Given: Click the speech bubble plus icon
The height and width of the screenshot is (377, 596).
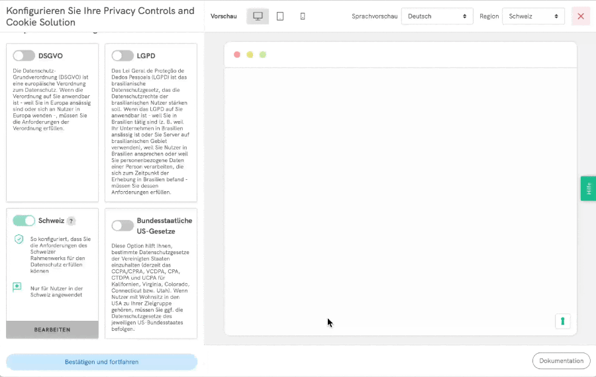Looking at the screenshot, I should [x=17, y=287].
